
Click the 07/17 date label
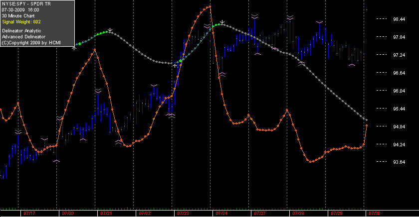[29, 214]
